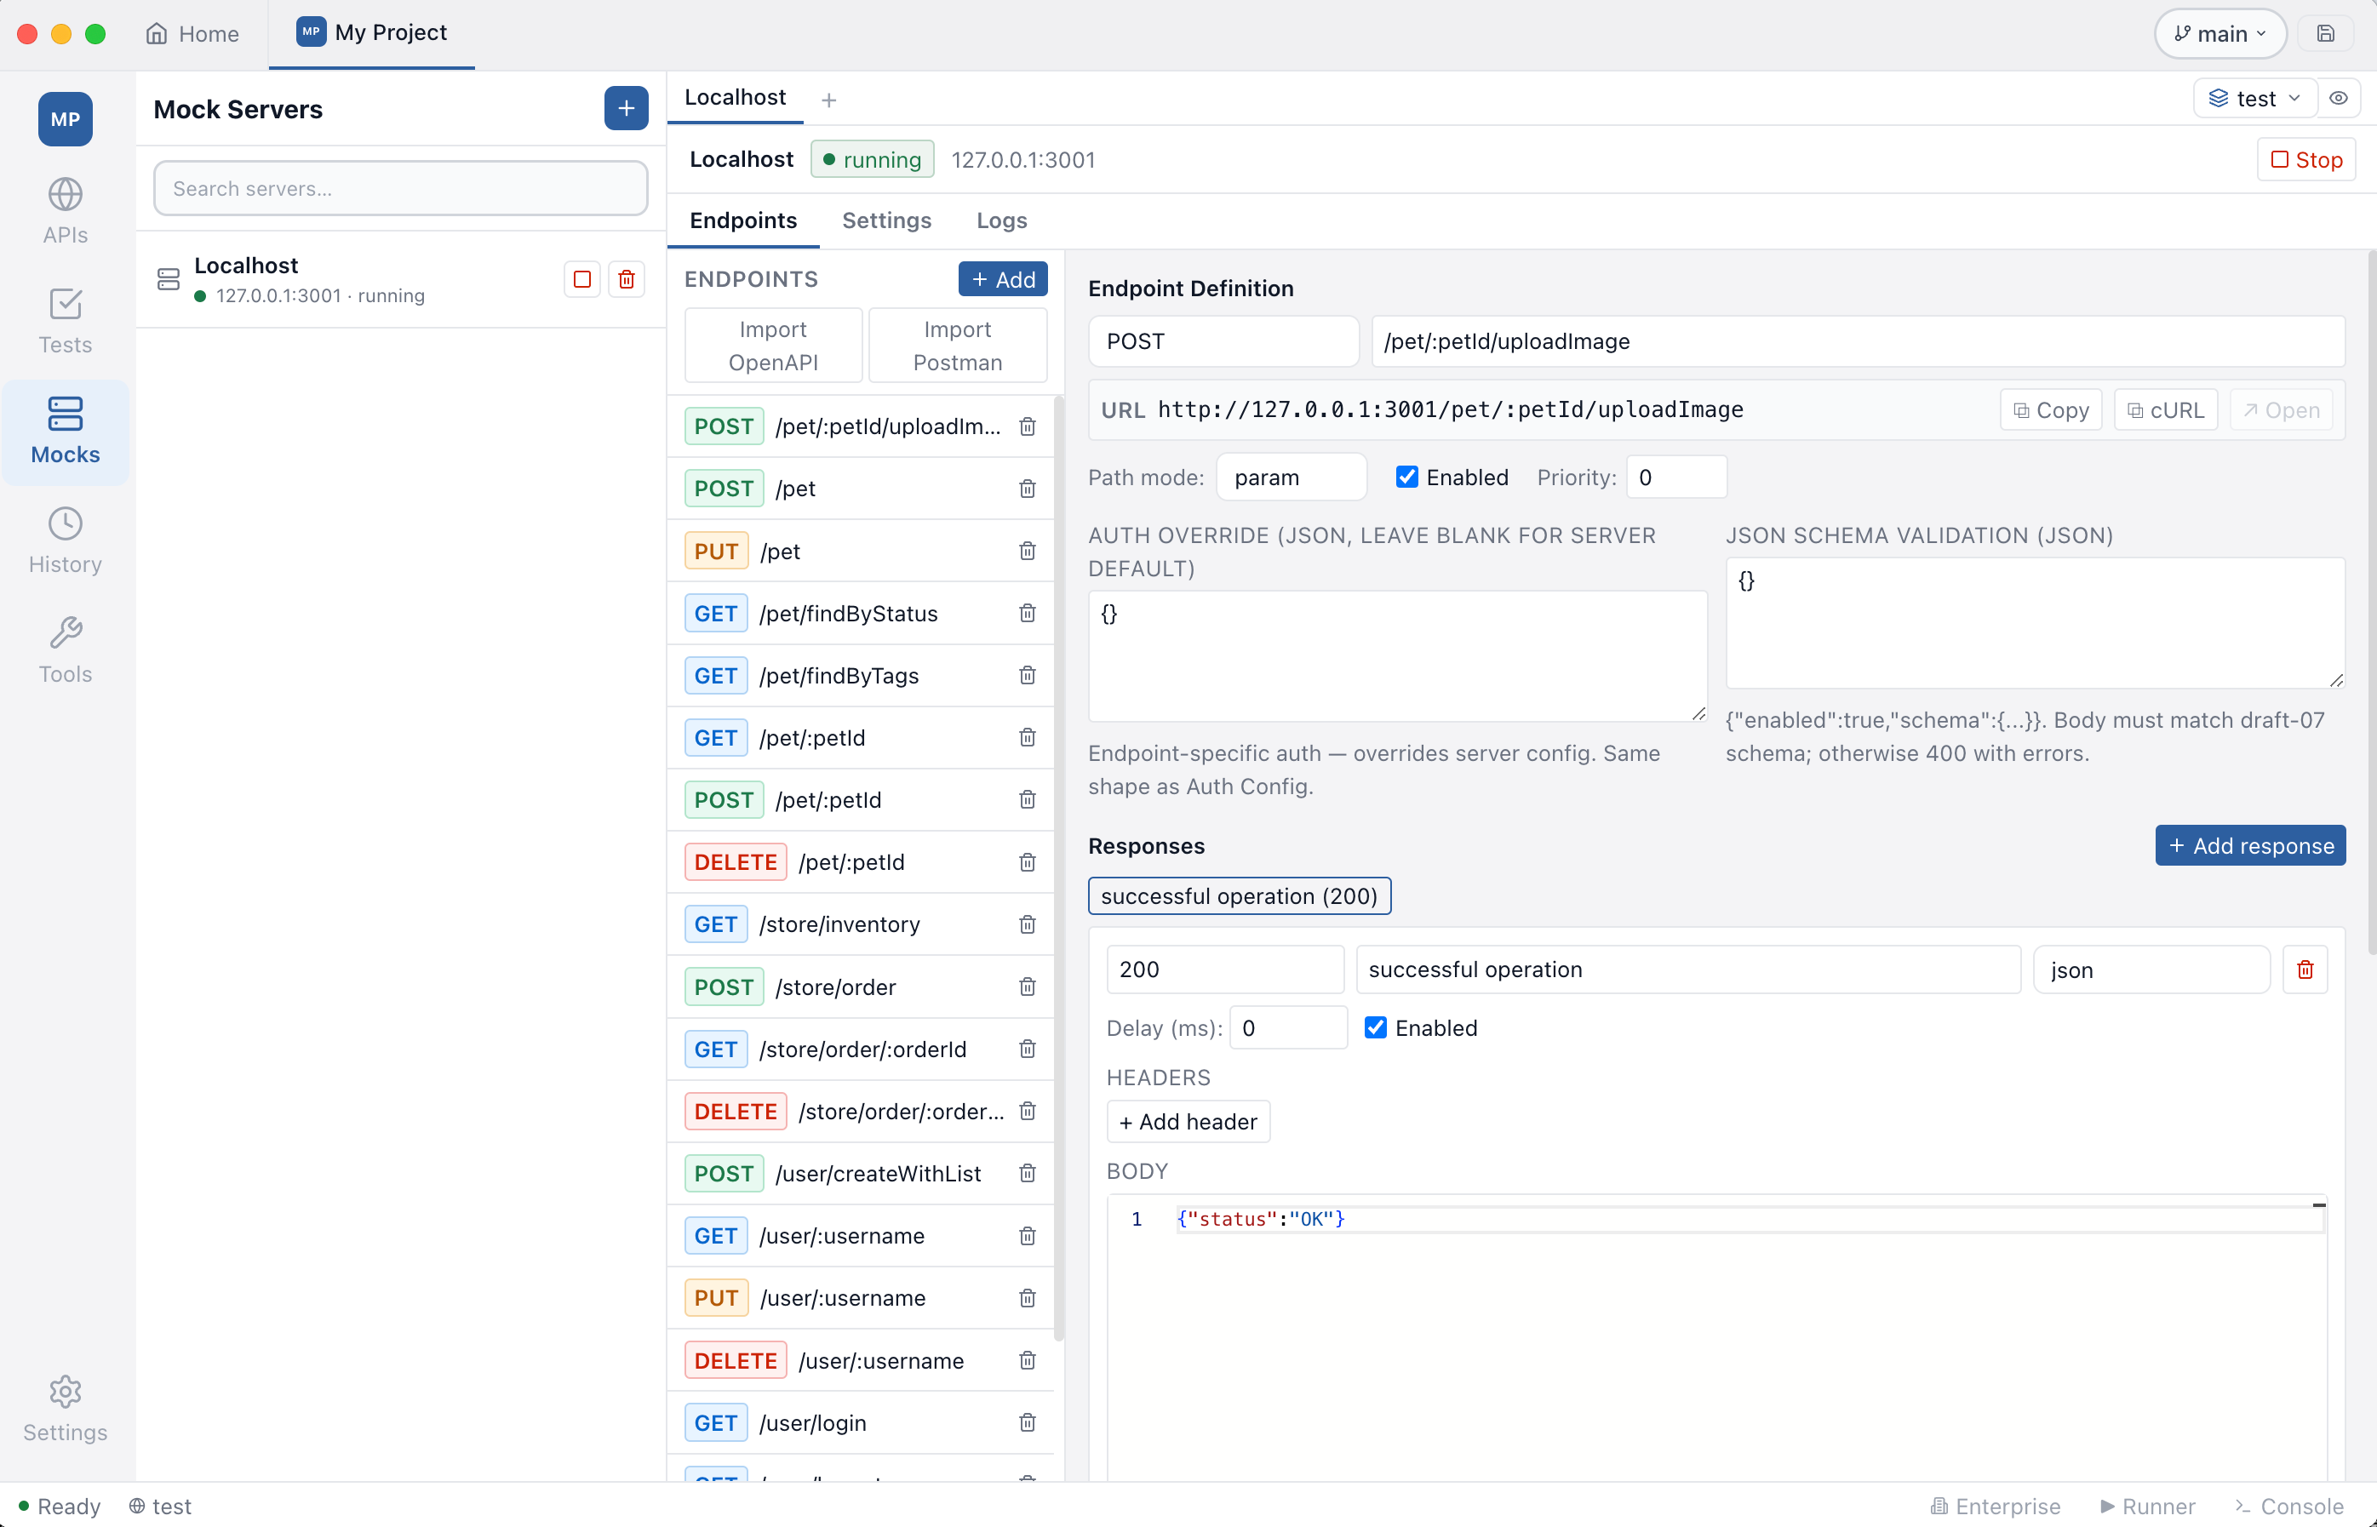Viewport: 2377px width, 1527px height.
Task: Stop the Localhost server from the list row
Action: (582, 280)
